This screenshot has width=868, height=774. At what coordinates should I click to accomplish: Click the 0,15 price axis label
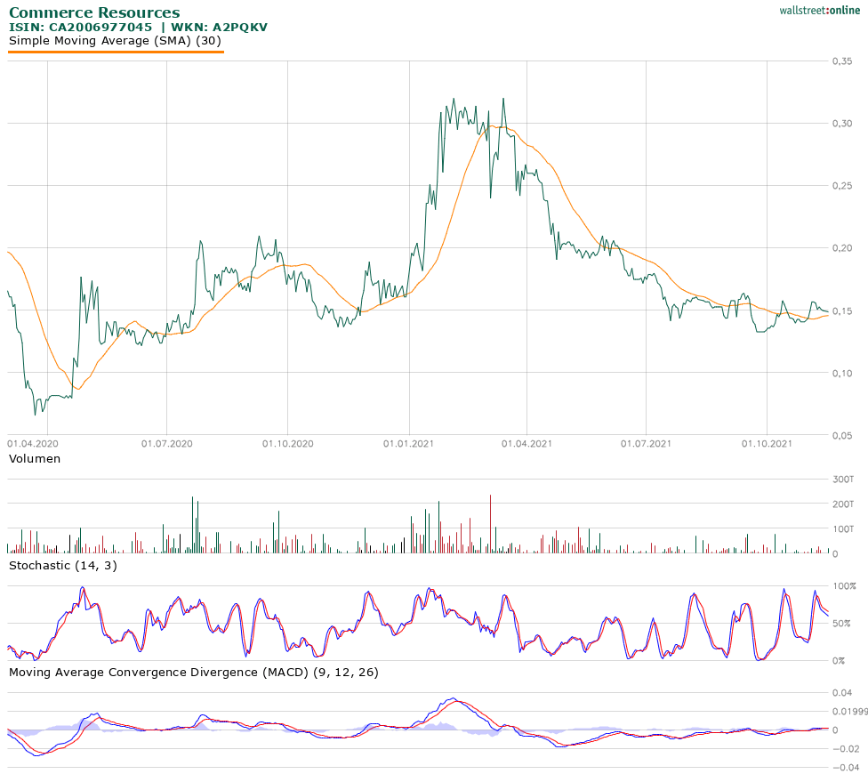842,311
